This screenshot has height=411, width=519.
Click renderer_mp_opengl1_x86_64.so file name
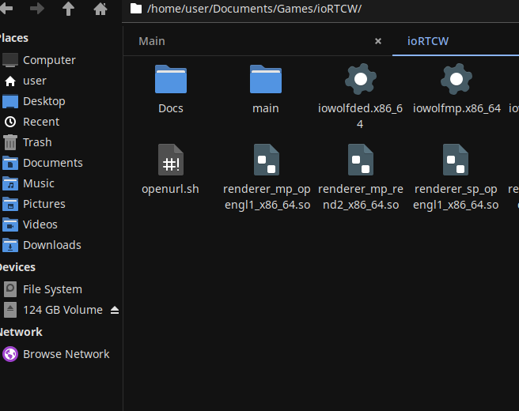coord(267,197)
